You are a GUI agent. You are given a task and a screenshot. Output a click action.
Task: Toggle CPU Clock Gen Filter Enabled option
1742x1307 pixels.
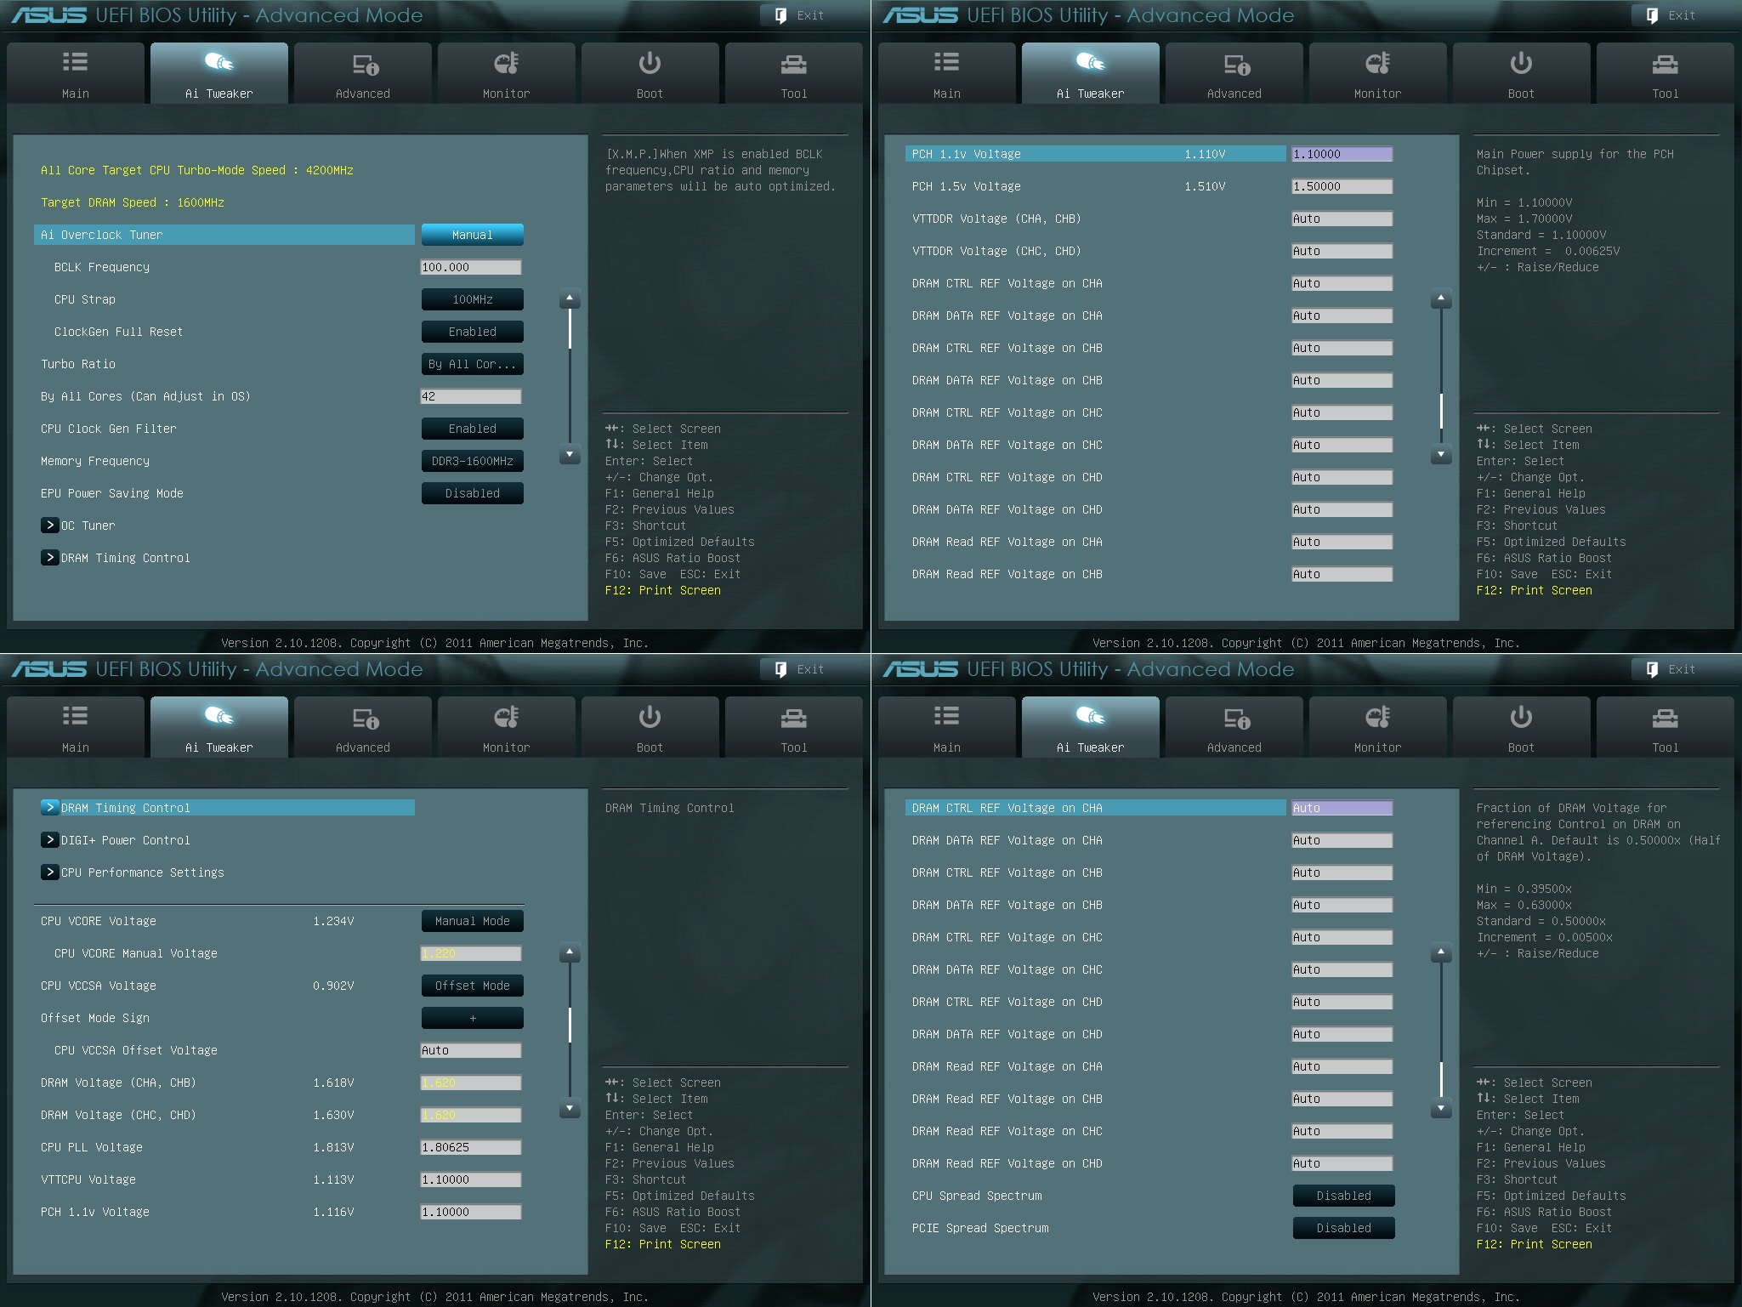[472, 429]
